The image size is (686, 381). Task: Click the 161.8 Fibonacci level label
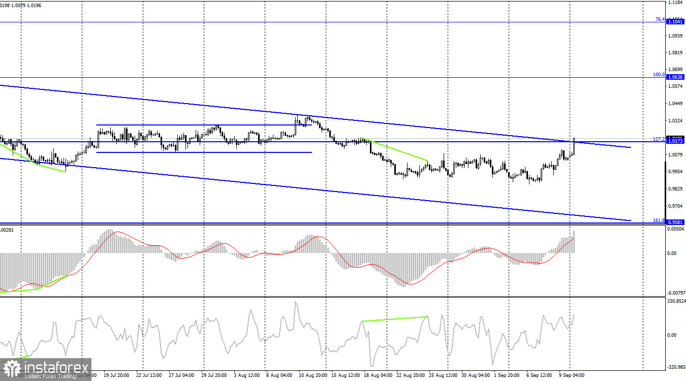(659, 220)
